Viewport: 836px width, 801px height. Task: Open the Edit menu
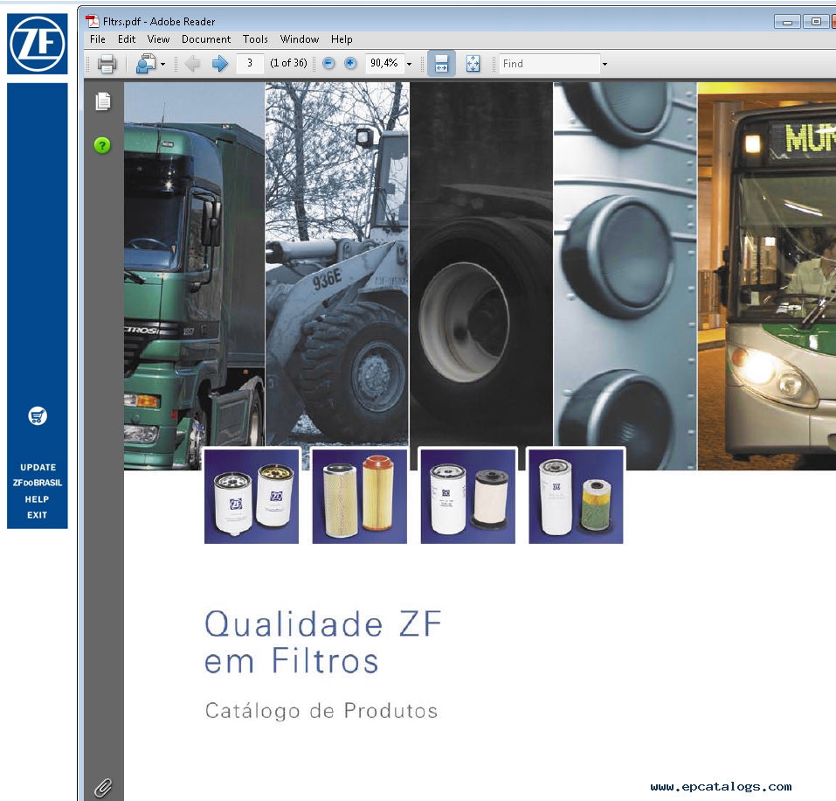click(127, 39)
